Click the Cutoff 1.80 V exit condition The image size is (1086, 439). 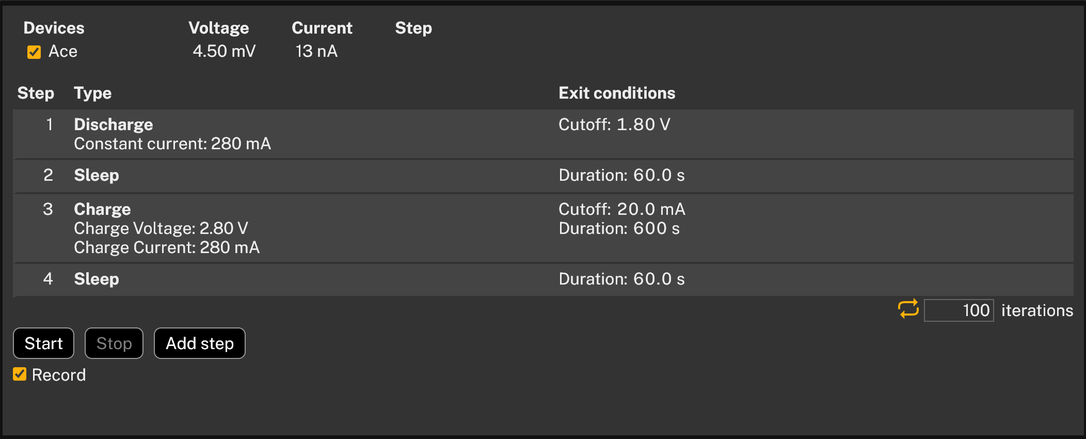(614, 124)
